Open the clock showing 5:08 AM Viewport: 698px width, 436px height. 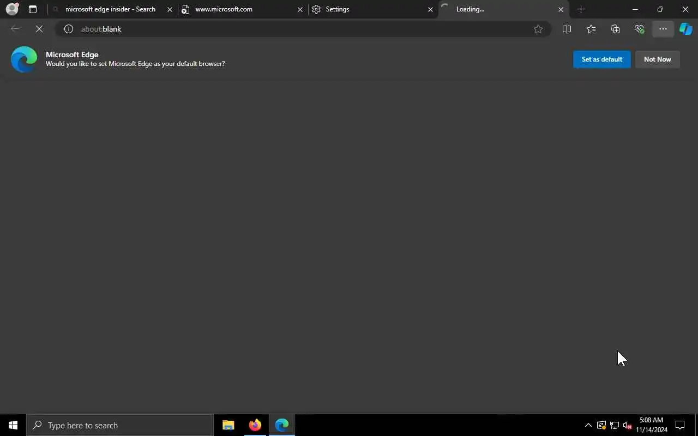click(x=652, y=425)
